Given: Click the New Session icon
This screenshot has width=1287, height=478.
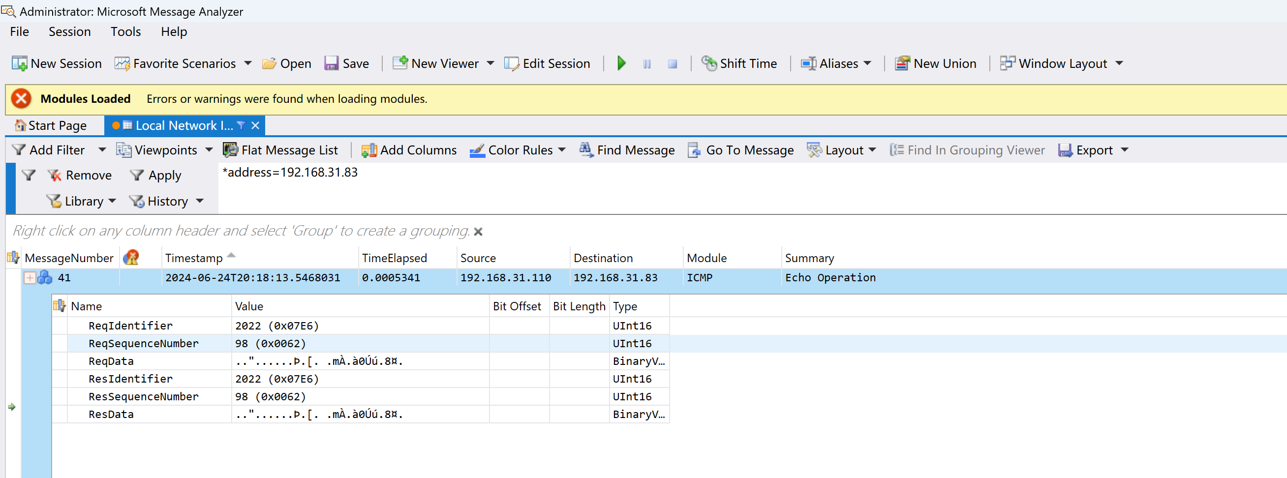Looking at the screenshot, I should (20, 63).
